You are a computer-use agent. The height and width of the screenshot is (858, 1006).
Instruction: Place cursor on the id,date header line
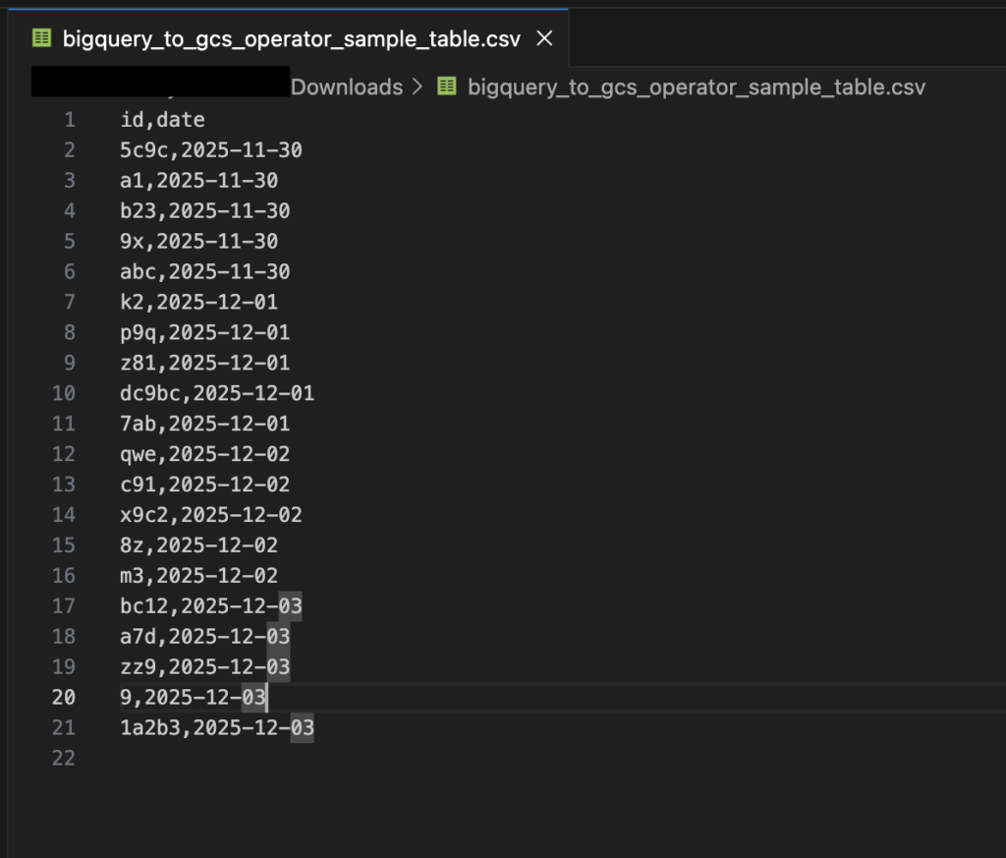click(x=162, y=120)
